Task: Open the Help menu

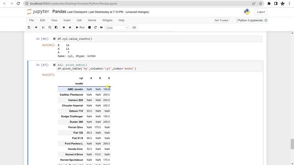Action: coord(121,20)
